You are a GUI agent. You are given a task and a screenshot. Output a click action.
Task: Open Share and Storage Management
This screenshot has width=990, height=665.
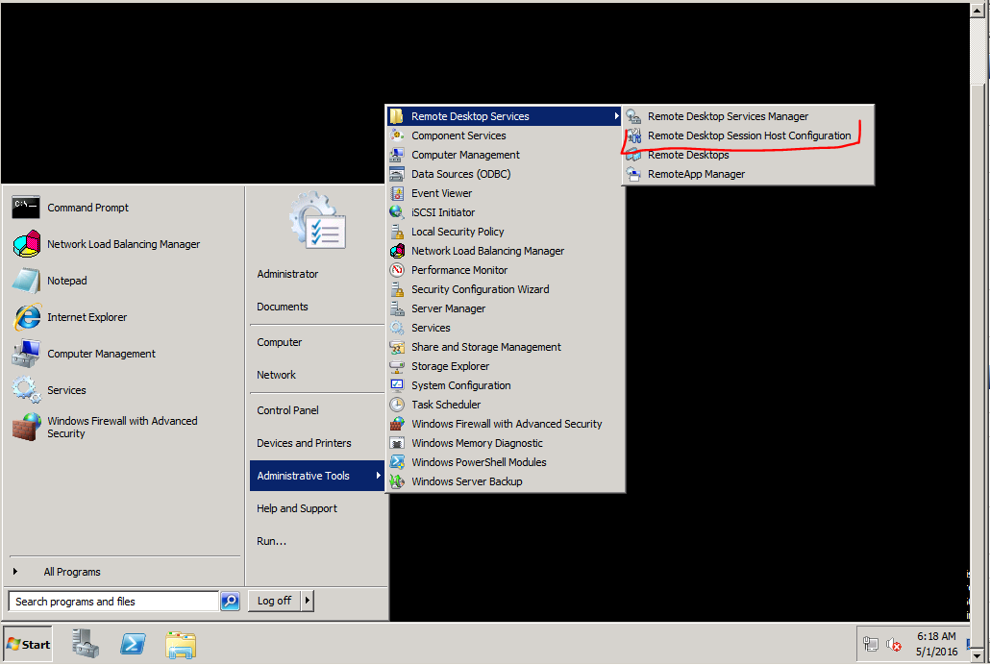coord(506,347)
